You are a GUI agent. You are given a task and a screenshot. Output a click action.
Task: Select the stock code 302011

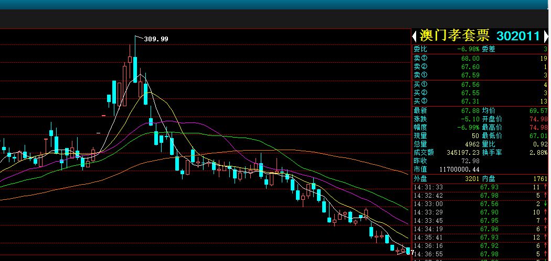pyautogui.click(x=518, y=36)
